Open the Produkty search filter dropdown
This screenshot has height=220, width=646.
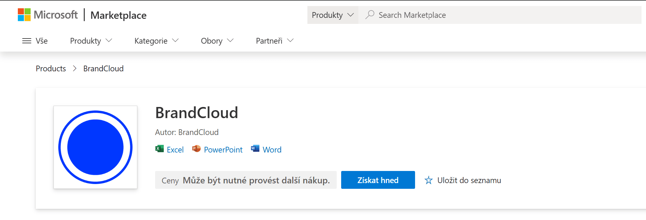[x=333, y=15]
